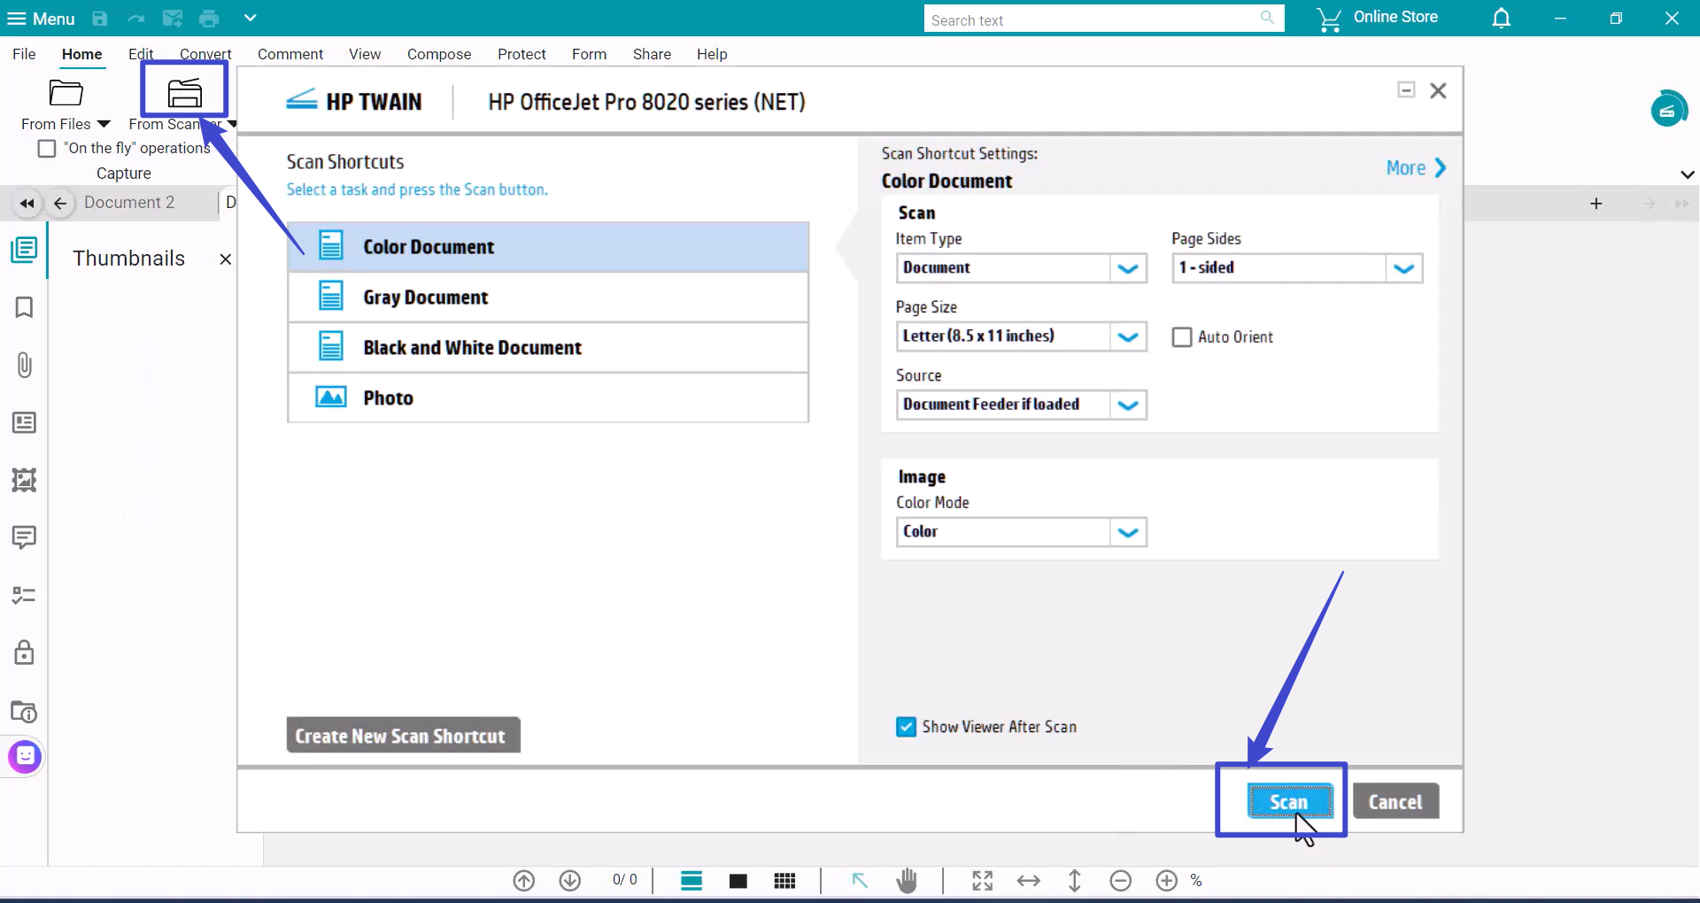Uncheck Show Viewer After Scan
The height and width of the screenshot is (903, 1700).
(906, 727)
